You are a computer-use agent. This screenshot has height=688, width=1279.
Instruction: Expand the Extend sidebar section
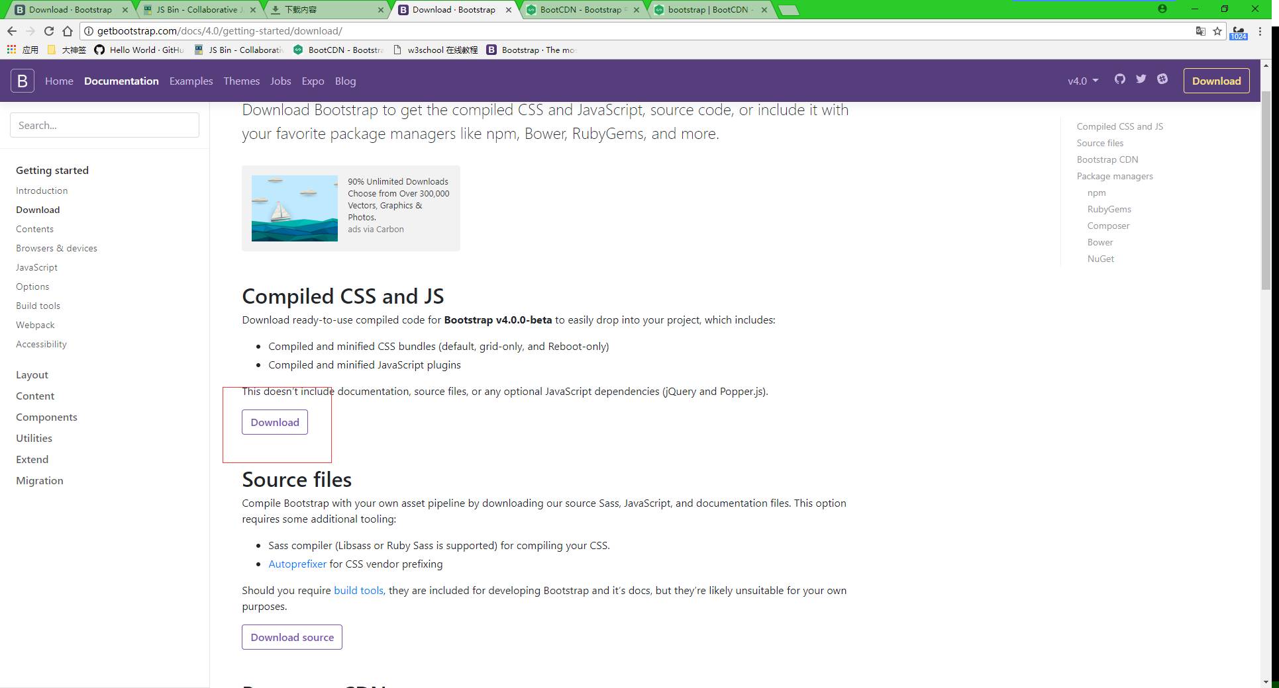[x=32, y=459]
